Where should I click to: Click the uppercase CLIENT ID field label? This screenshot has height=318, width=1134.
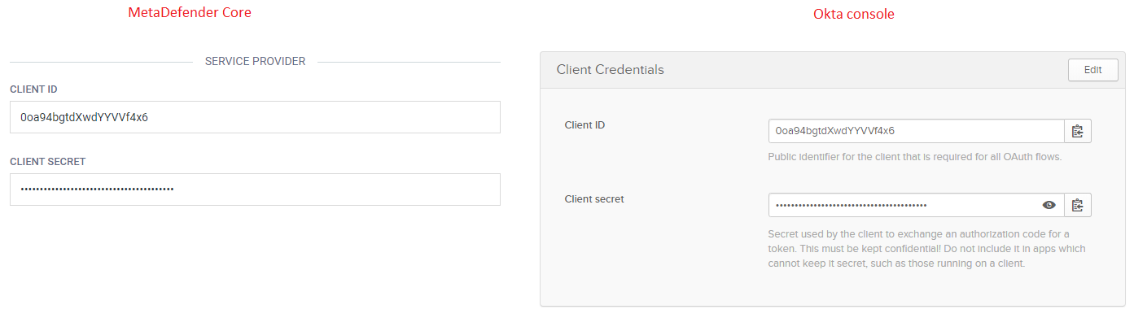[33, 89]
